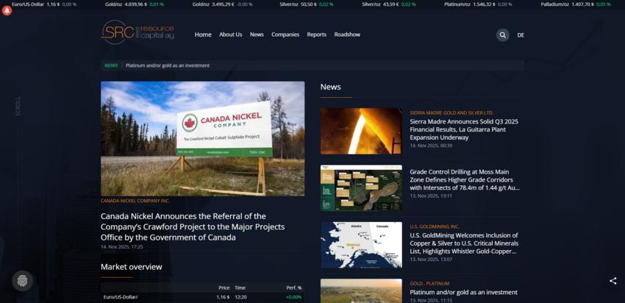
Task: Open U.S. GoldMining Critical Minerals article
Action: [464, 243]
